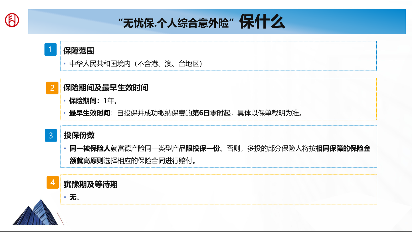Select the heading 保障范围
The width and height of the screenshot is (412, 232).
(x=79, y=51)
